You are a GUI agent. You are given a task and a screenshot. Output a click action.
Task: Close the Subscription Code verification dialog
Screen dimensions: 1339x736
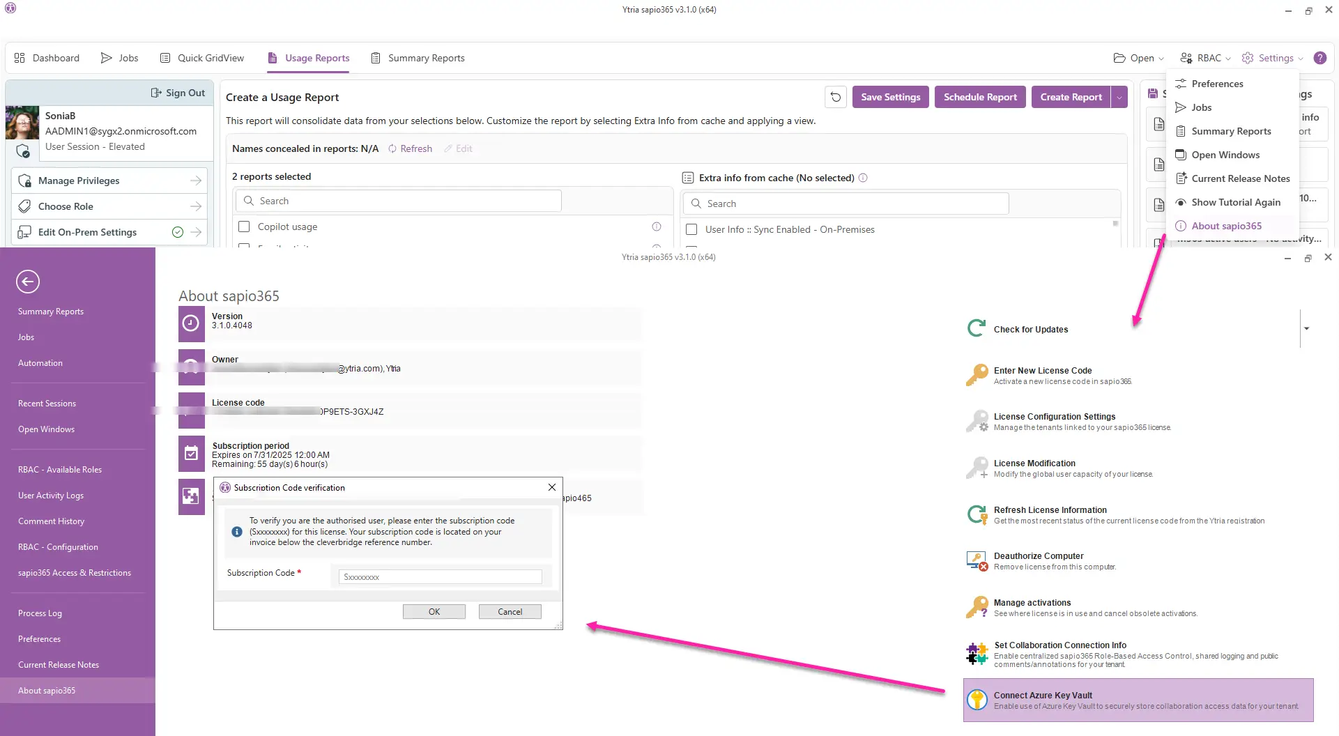(552, 487)
